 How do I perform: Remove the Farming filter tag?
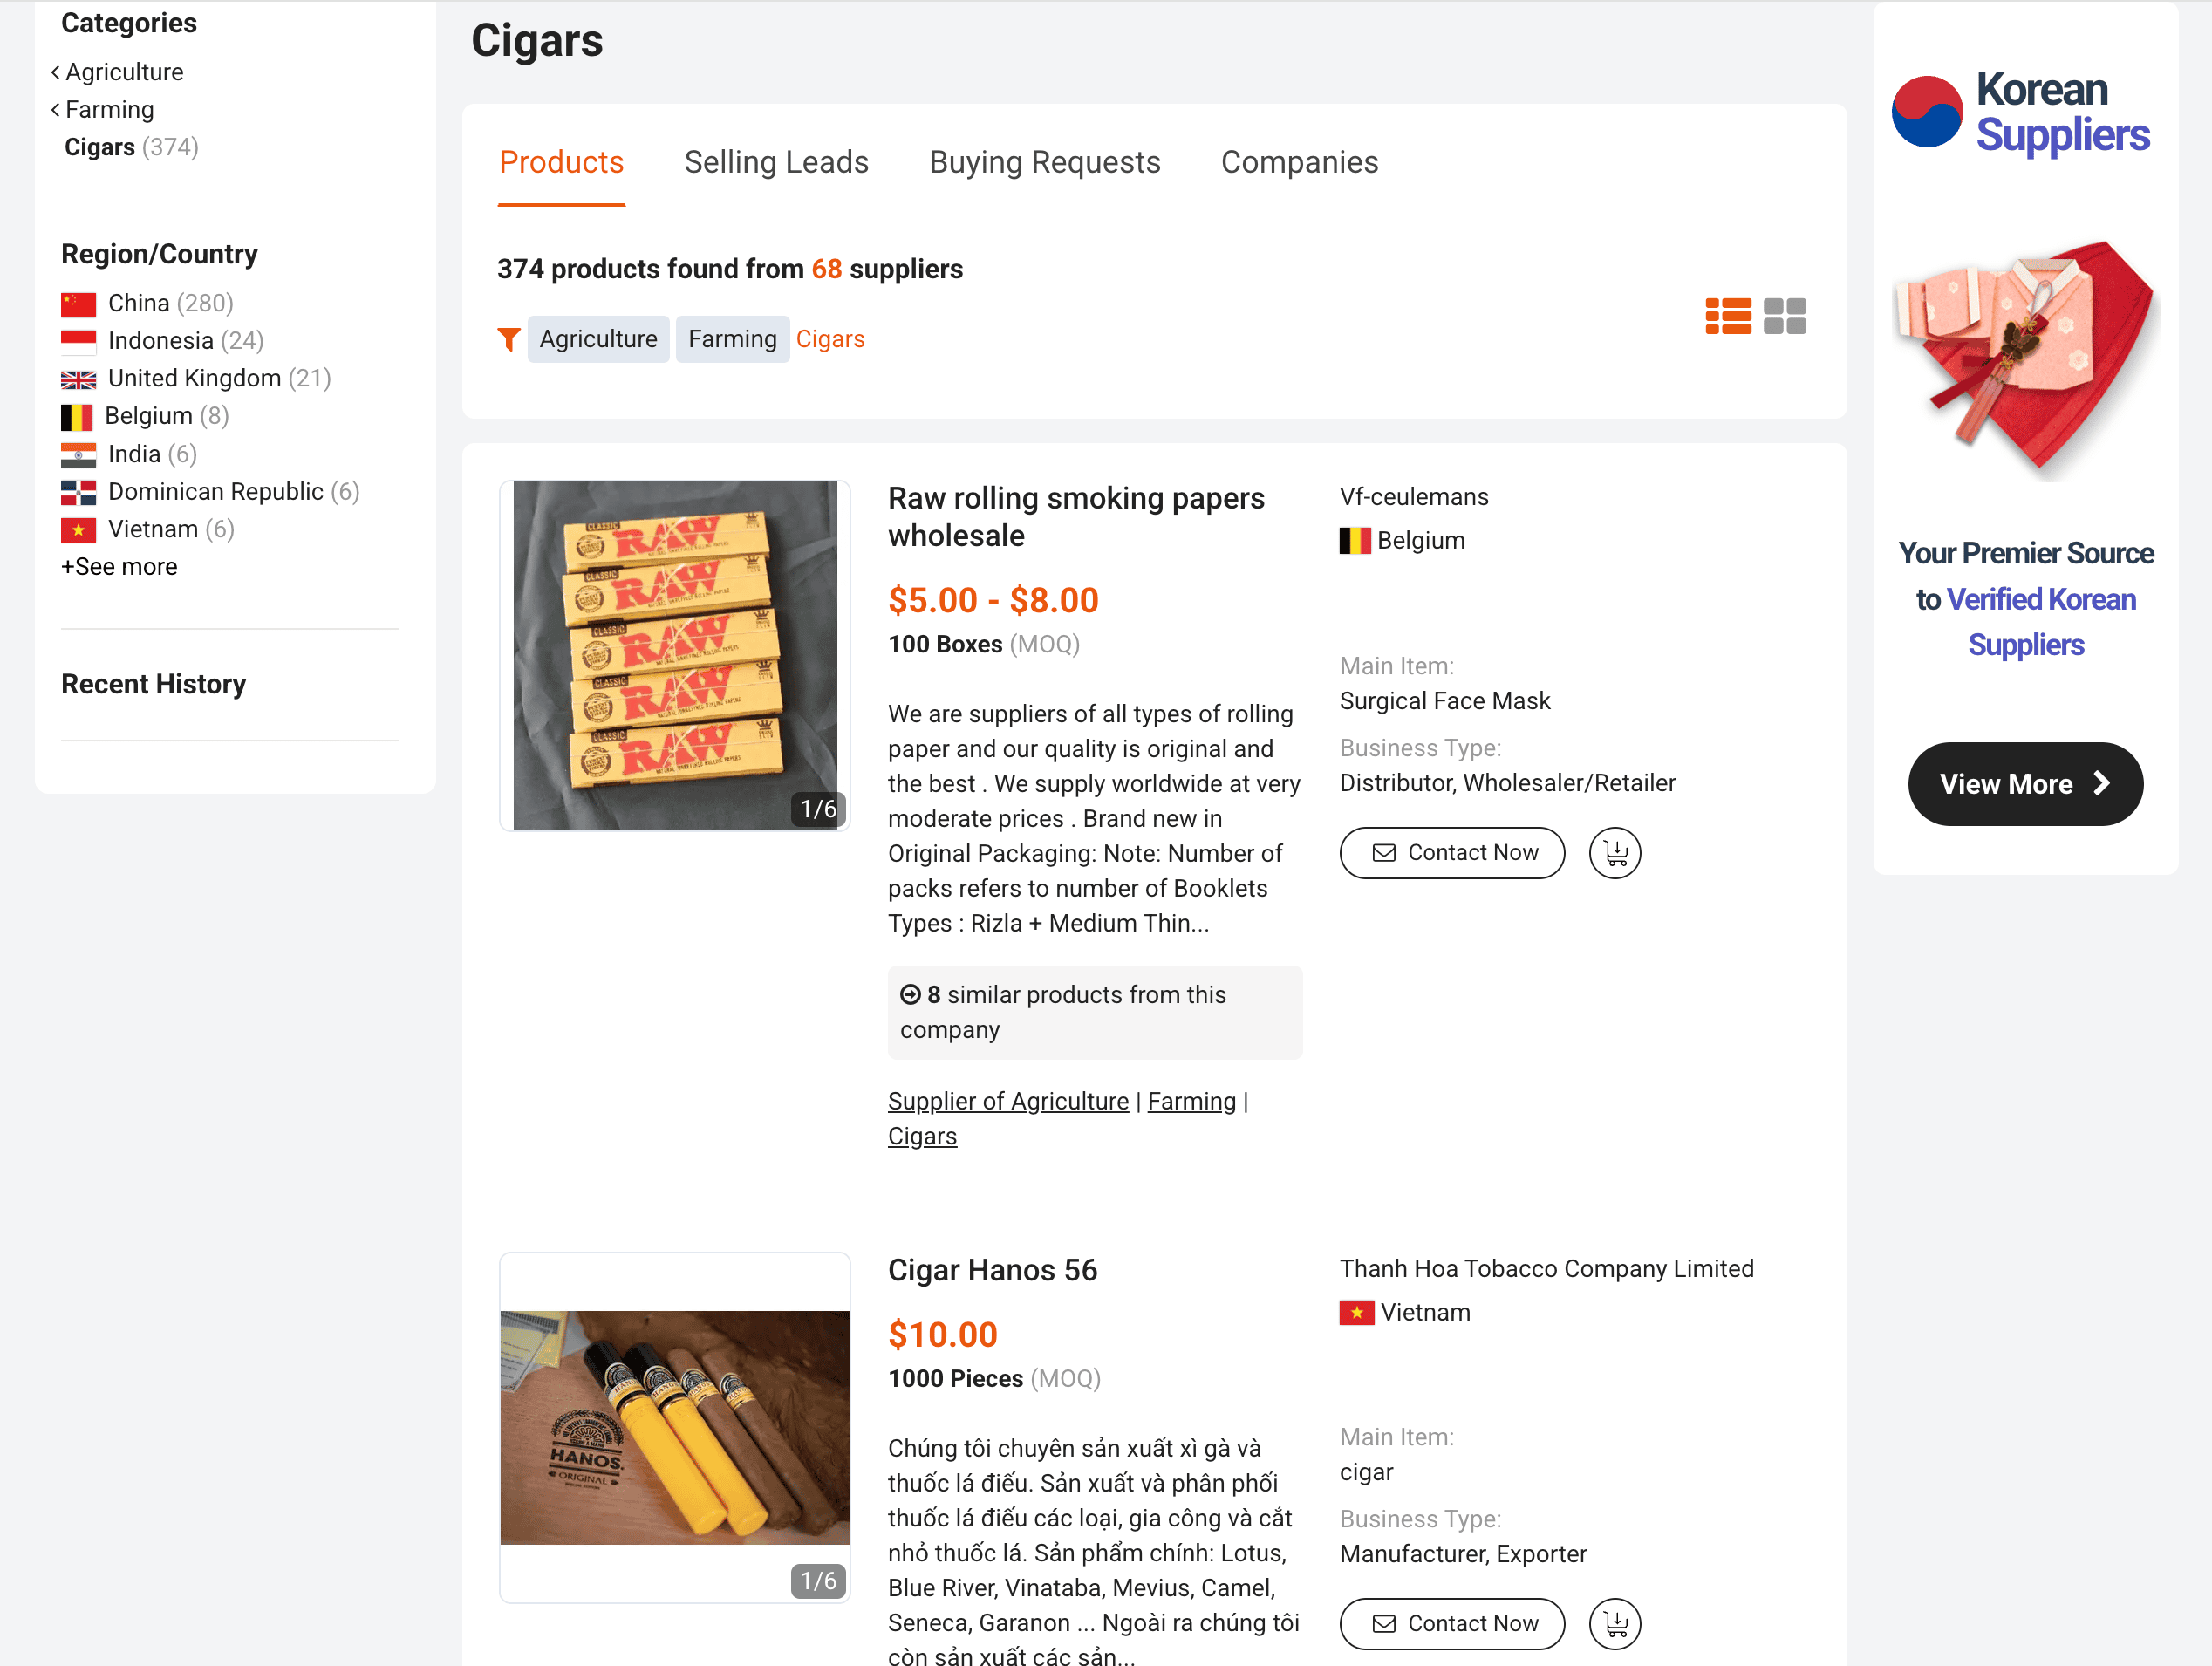pyautogui.click(x=731, y=340)
